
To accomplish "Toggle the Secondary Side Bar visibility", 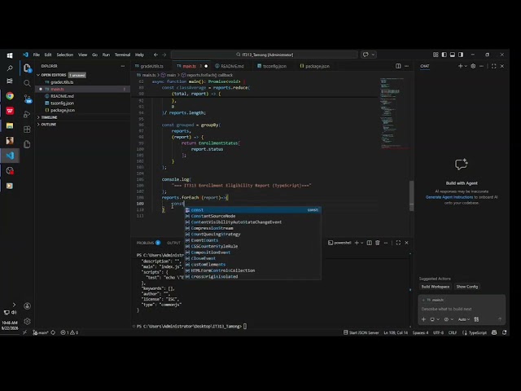I will 461,55.
